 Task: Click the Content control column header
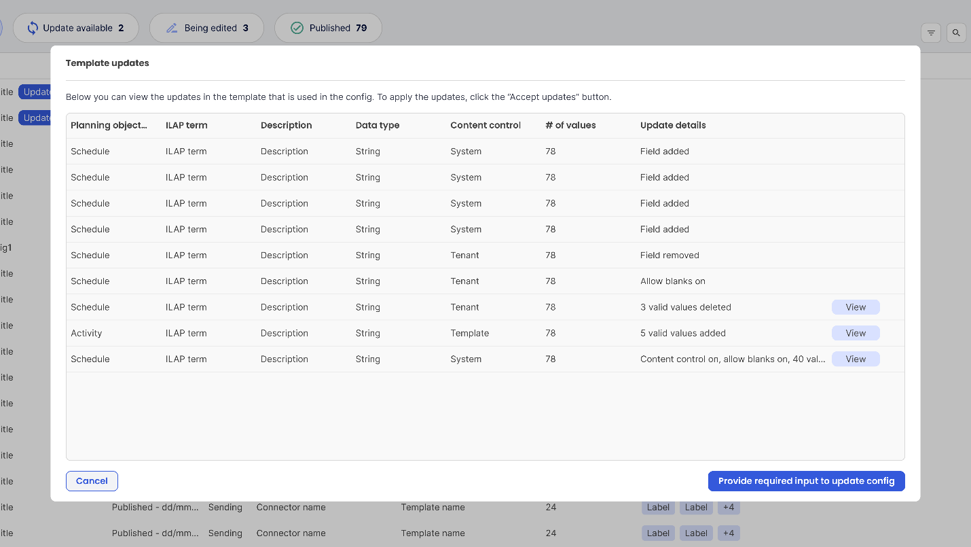pos(485,125)
